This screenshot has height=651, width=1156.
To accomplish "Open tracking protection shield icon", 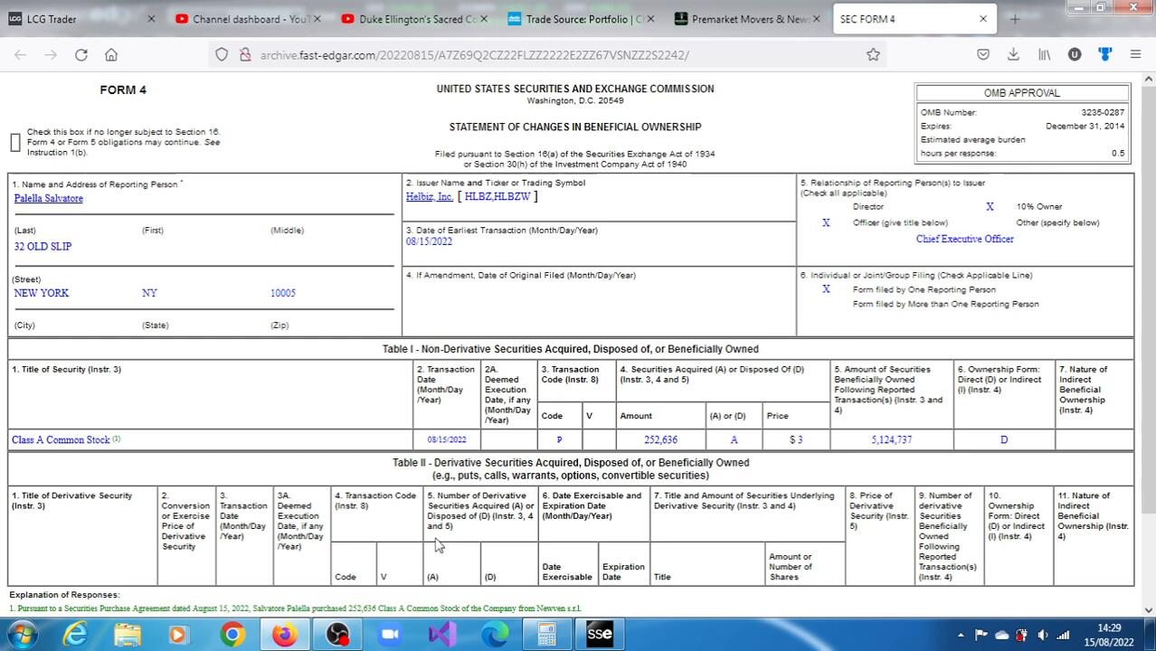I will point(222,55).
